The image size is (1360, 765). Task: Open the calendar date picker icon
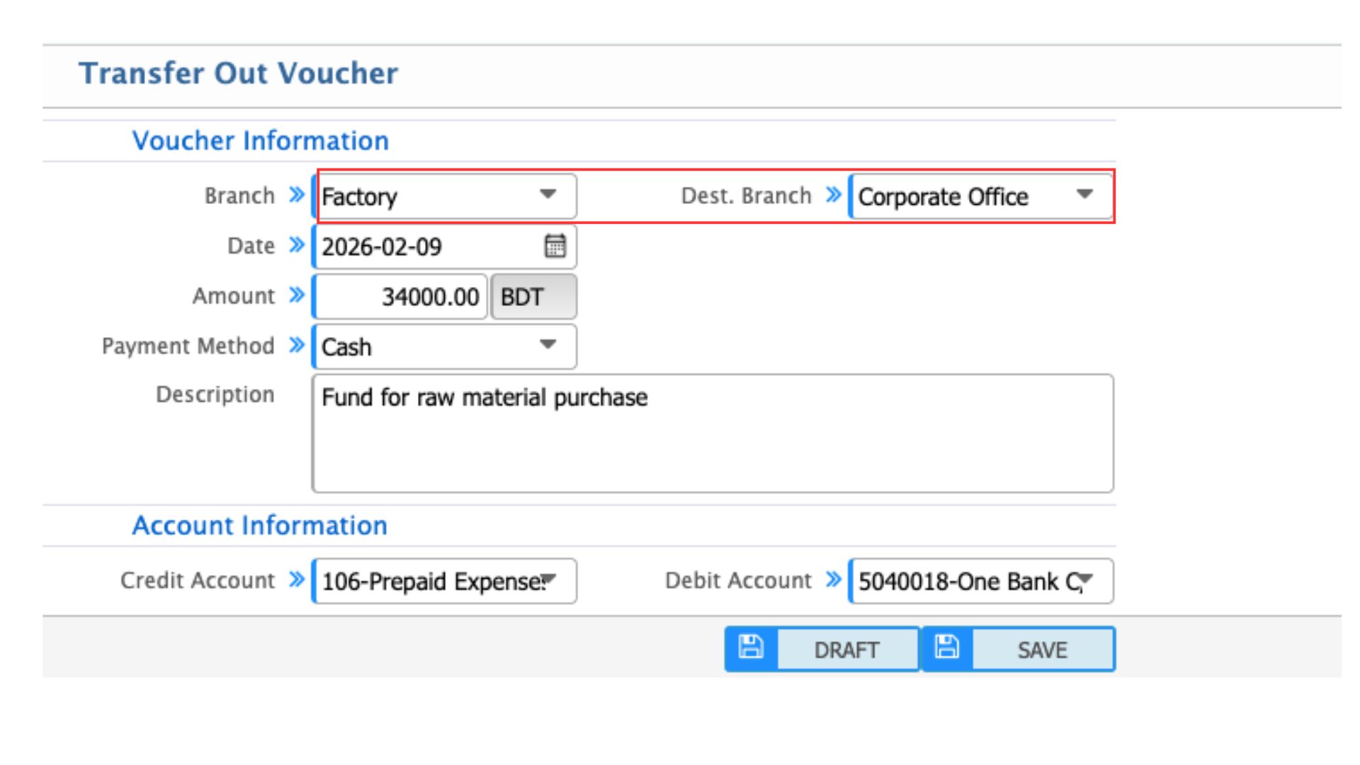[x=555, y=246]
